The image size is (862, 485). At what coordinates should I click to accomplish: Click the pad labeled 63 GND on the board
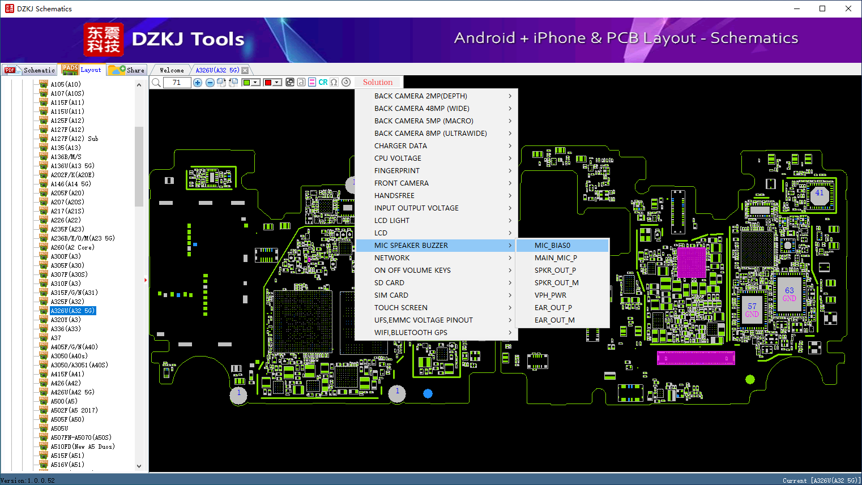[790, 294]
